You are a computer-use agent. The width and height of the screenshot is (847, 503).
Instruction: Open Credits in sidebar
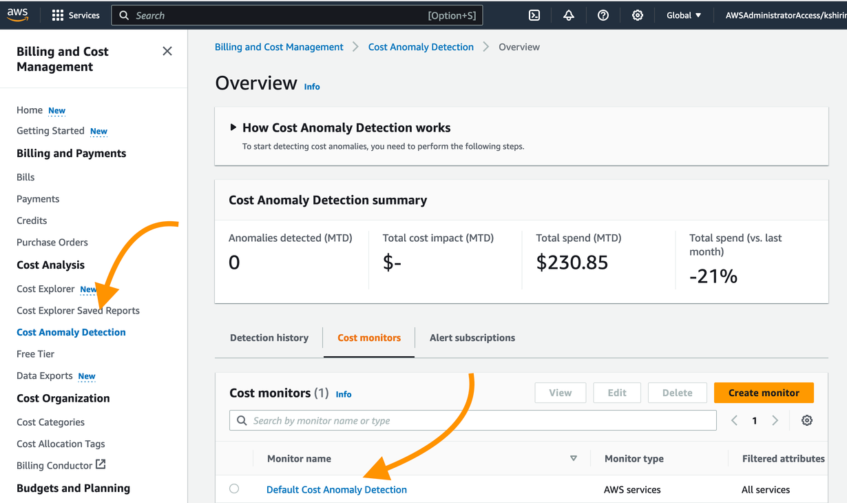[32, 220]
